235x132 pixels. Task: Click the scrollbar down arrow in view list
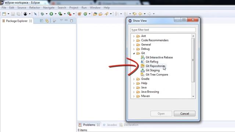click(x=193, y=96)
